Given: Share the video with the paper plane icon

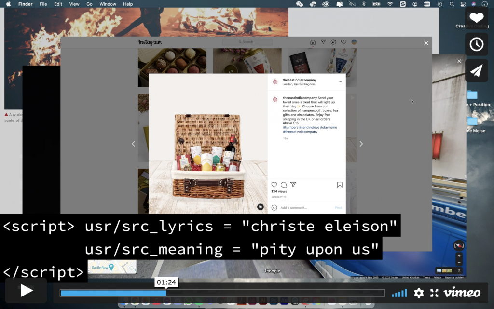Looking at the screenshot, I should (476, 71).
